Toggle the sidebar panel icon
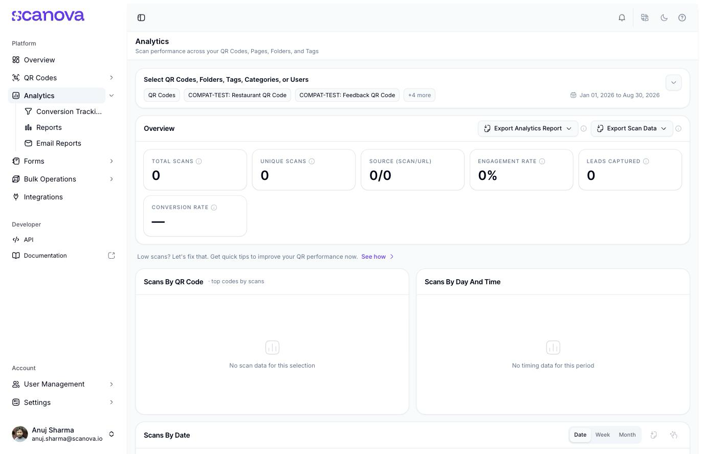The width and height of the screenshot is (702, 454). 141,18
